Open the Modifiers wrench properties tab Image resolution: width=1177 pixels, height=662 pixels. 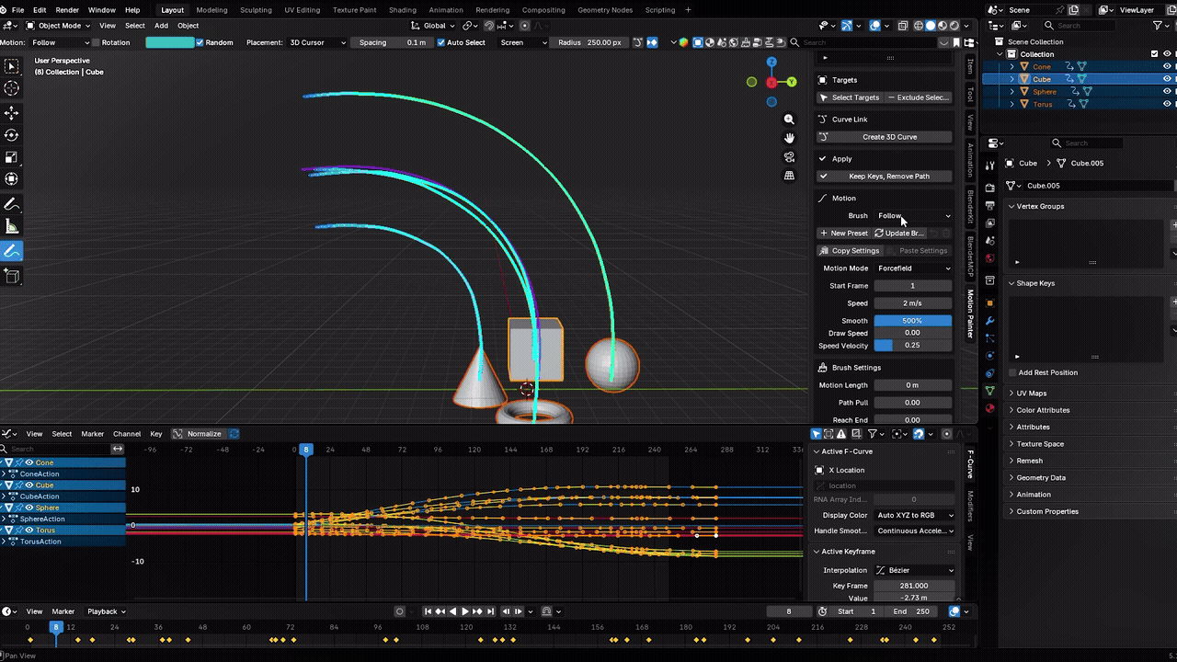pyautogui.click(x=989, y=321)
